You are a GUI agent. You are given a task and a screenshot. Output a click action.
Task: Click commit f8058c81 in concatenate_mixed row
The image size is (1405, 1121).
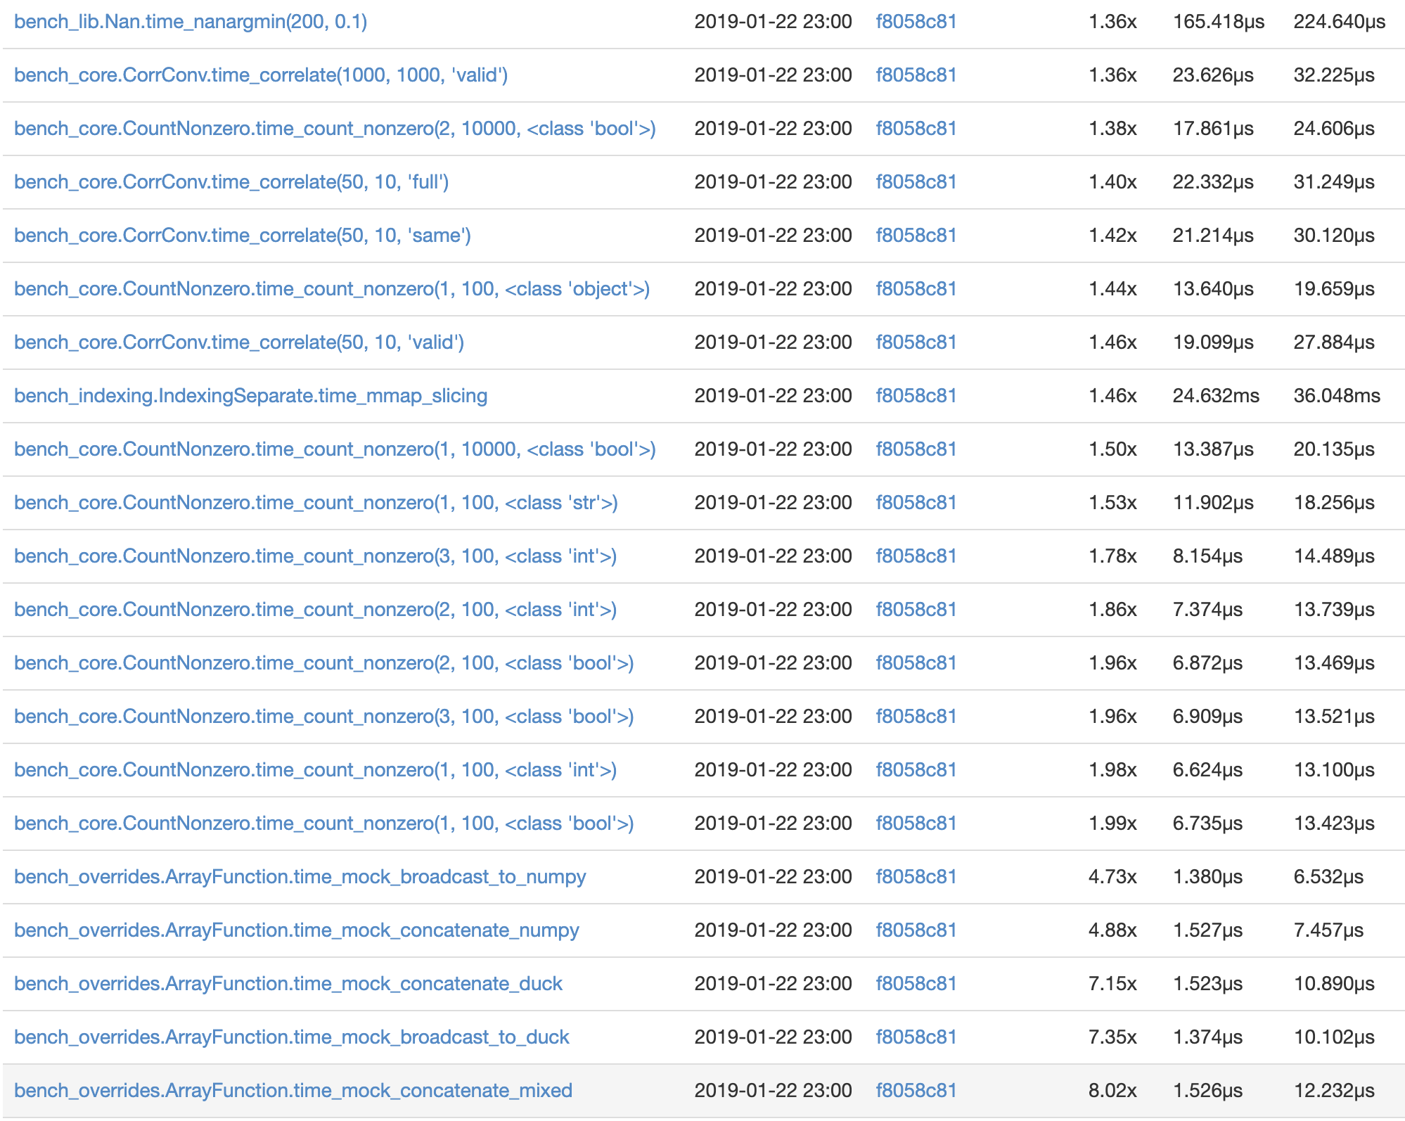pos(916,1091)
